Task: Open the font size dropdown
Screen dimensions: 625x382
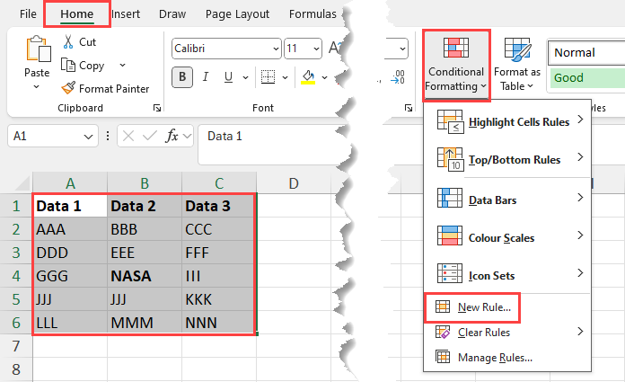Action: tap(315, 49)
